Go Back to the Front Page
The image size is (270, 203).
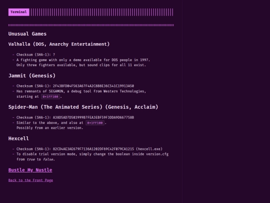click(x=30, y=180)
